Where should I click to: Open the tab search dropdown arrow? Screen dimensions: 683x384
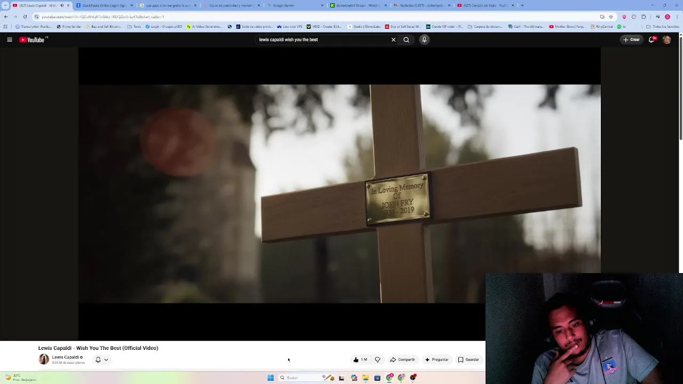(5, 5)
